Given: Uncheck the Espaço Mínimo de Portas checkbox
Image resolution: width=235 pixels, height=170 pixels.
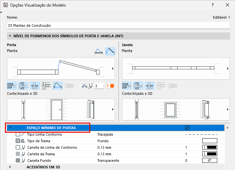Looking at the screenshot, I should click(187, 128).
